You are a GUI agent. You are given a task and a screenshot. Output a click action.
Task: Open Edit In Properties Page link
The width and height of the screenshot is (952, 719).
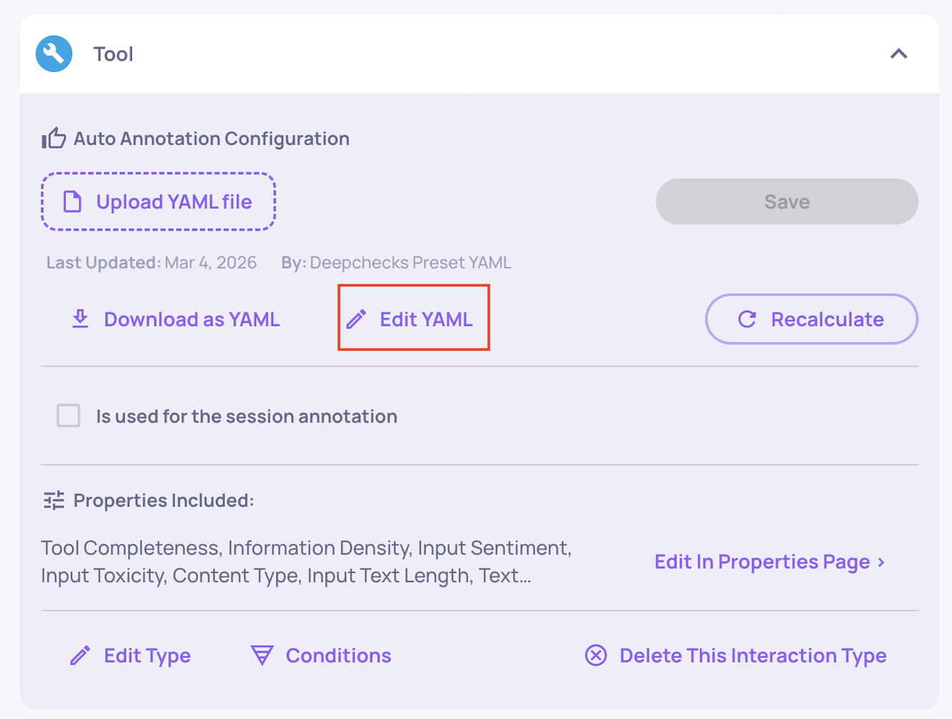click(761, 562)
